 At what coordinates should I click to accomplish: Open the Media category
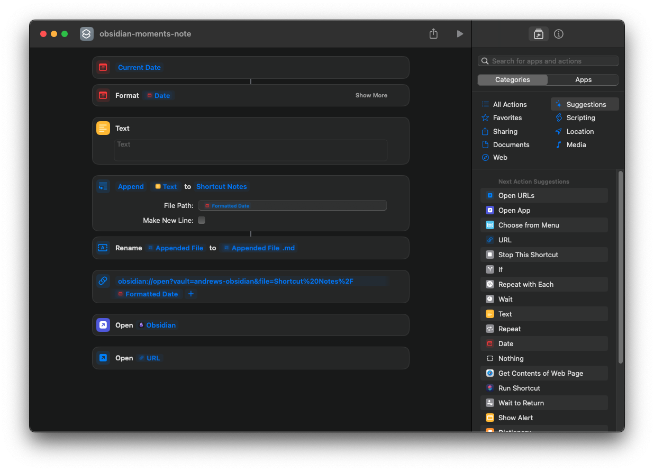point(570,144)
